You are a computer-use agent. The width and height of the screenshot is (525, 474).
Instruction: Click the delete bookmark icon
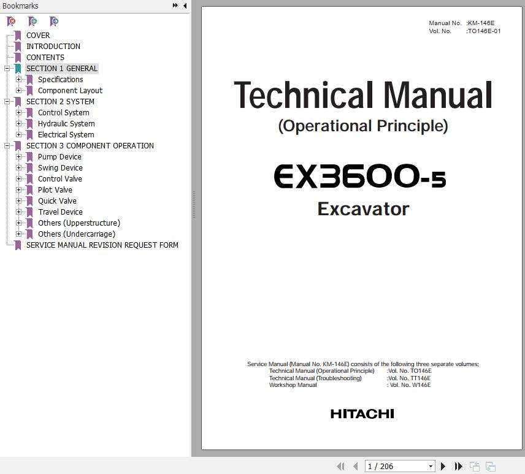click(x=11, y=21)
